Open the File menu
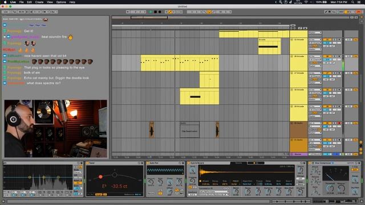The image size is (365, 205). [21, 2]
